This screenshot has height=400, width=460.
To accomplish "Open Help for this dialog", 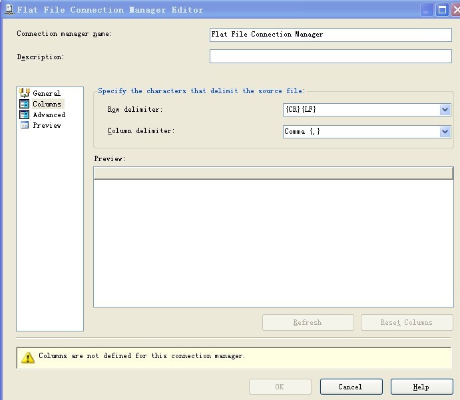I will [x=421, y=387].
